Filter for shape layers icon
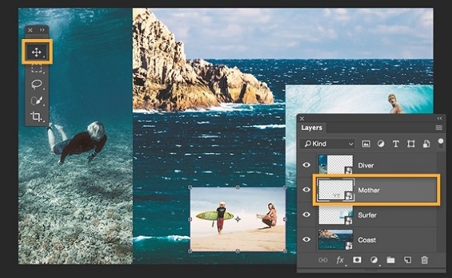This screenshot has width=452, height=278. (411, 144)
